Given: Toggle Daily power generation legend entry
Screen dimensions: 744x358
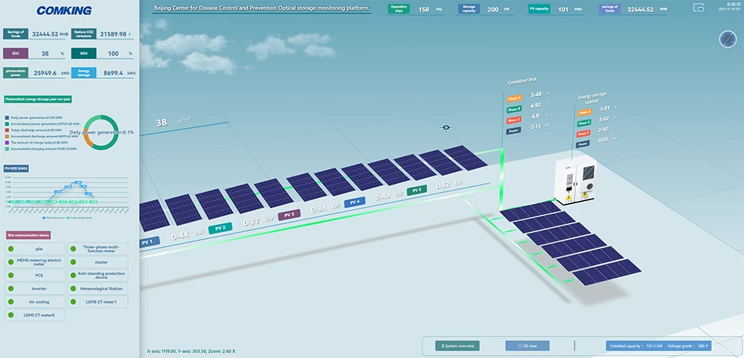Looking at the screenshot, I should [x=32, y=118].
